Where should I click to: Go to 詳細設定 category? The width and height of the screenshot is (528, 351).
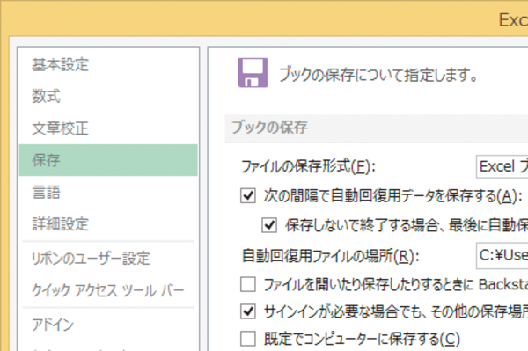click(107, 223)
